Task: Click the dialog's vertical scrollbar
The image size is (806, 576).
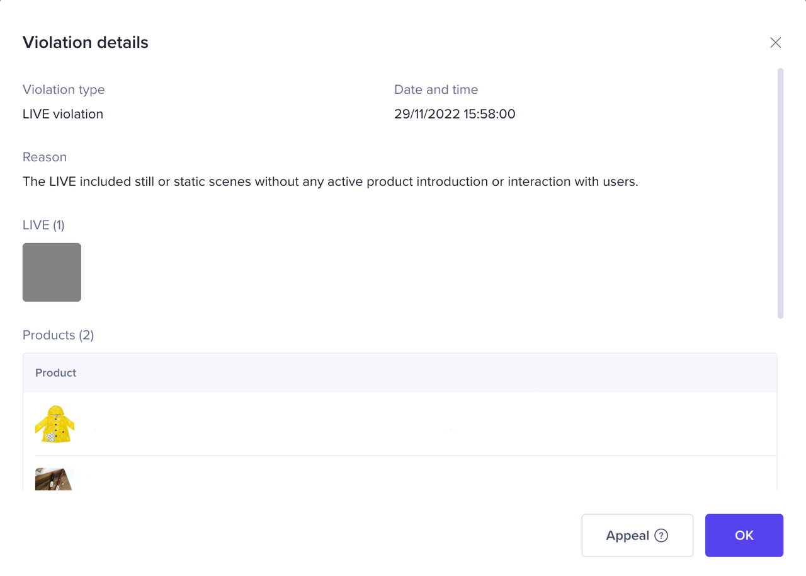Action: [x=780, y=189]
